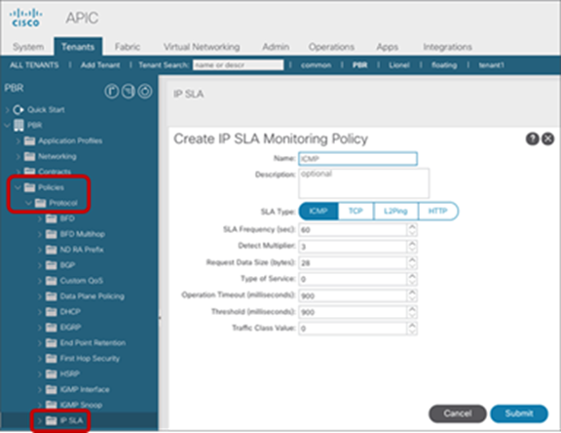
Task: Click the PBR tenant building icon
Action: [19, 125]
